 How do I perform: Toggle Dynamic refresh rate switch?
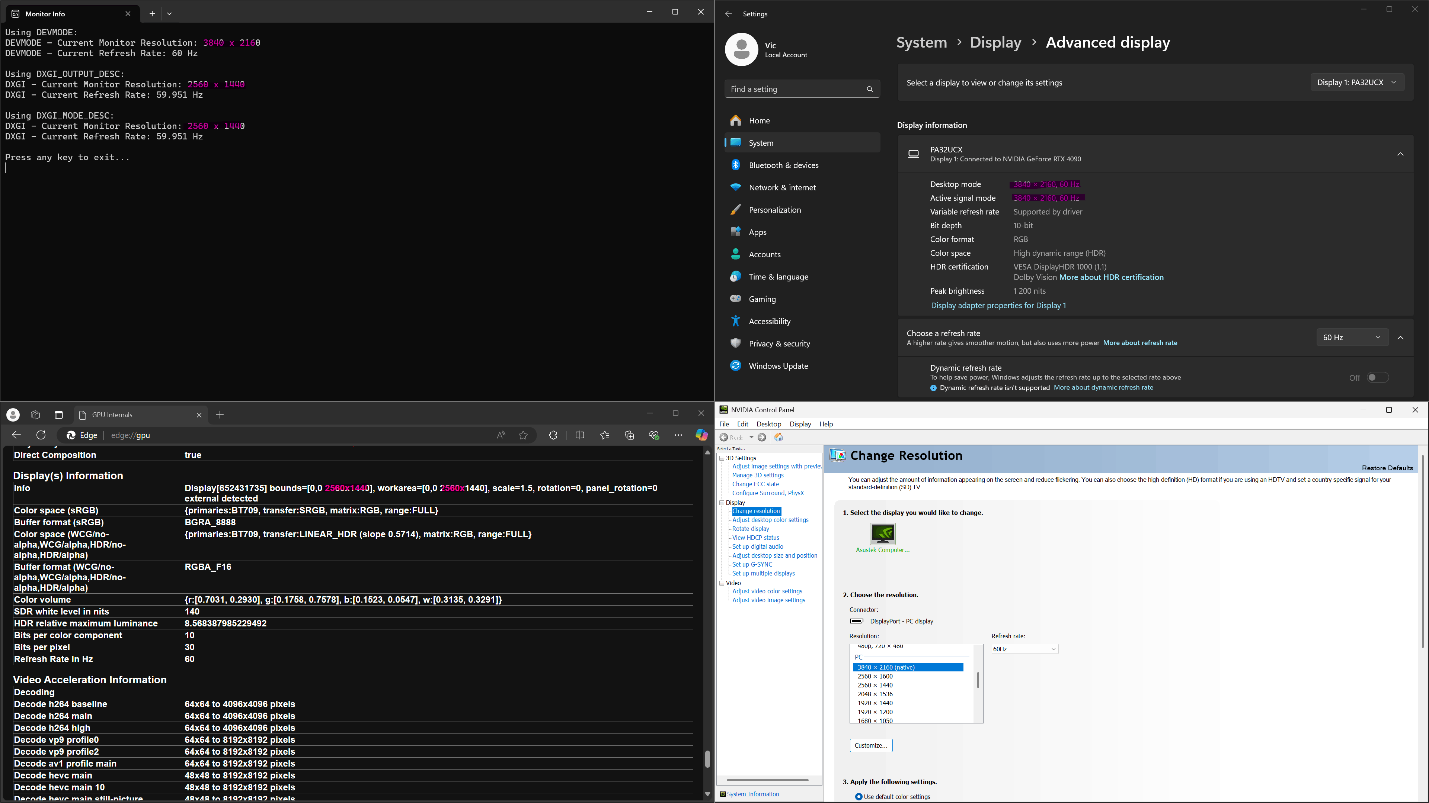pyautogui.click(x=1377, y=377)
